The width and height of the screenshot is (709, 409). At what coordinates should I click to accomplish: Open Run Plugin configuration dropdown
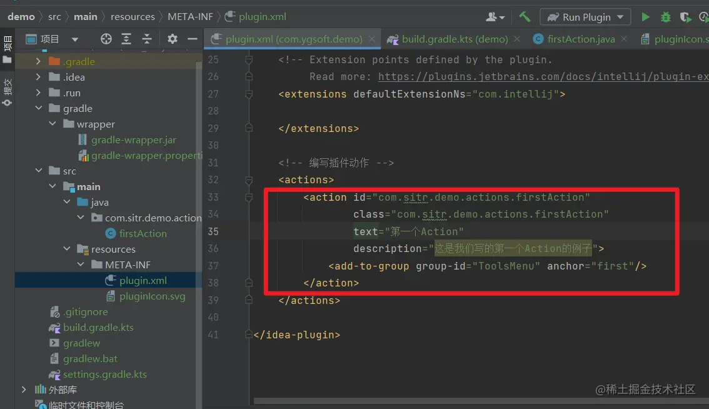[x=586, y=17]
